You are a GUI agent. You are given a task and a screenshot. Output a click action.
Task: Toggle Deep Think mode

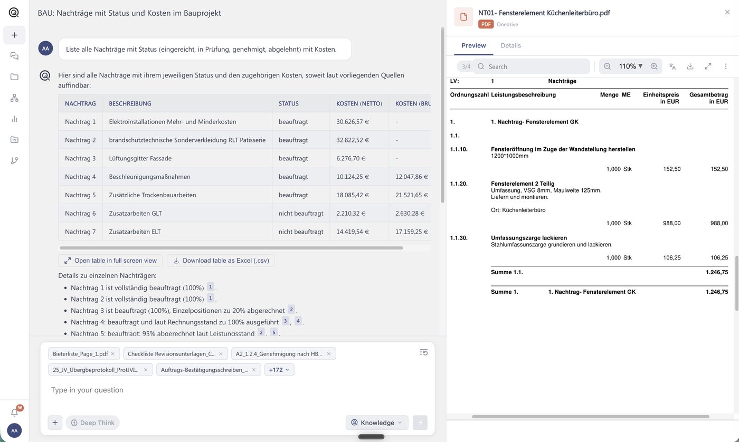click(93, 422)
